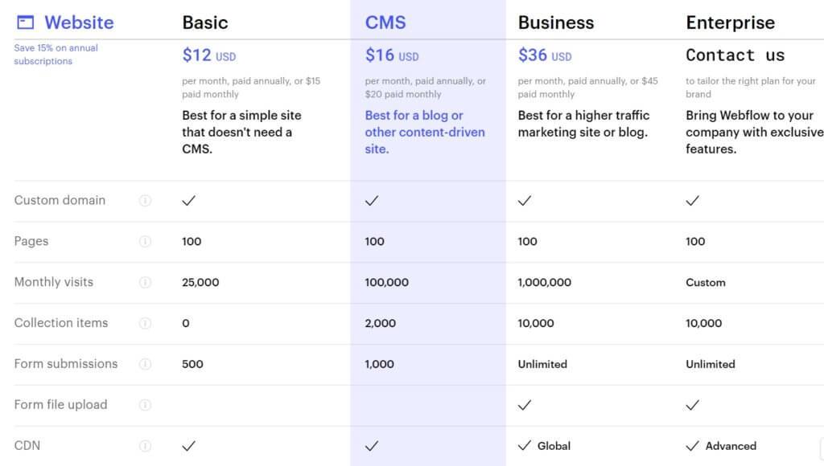Click the Contact us Enterprise link
The image size is (824, 466).
tap(735, 55)
